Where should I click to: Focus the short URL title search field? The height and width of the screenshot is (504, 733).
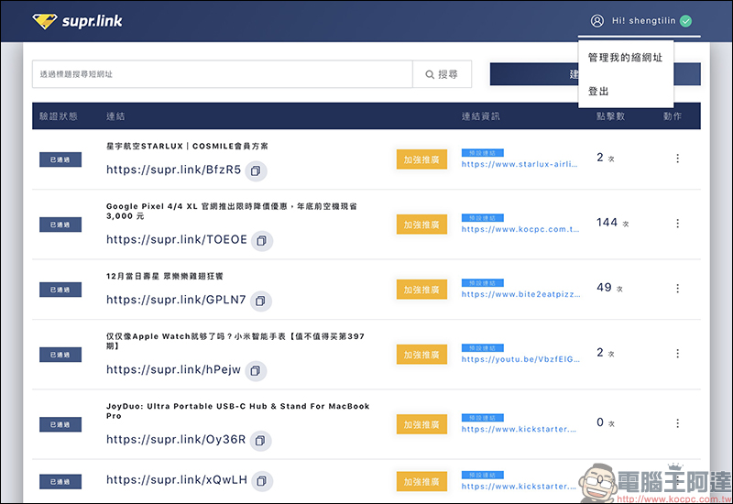tap(223, 74)
